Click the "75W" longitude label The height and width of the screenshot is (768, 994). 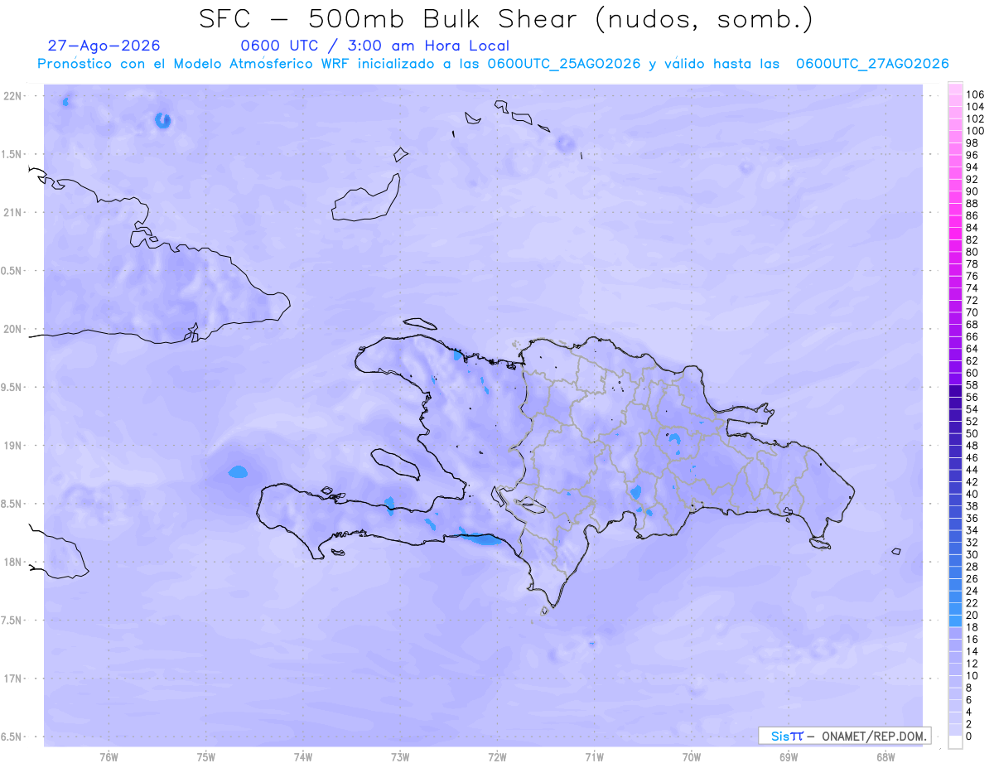tap(205, 756)
